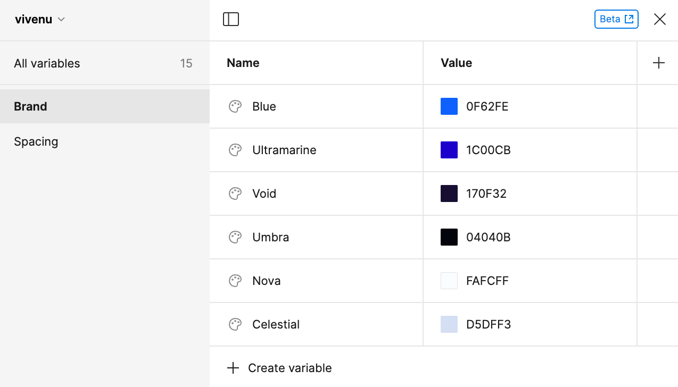Edit the Void hex value 170F32

[486, 193]
